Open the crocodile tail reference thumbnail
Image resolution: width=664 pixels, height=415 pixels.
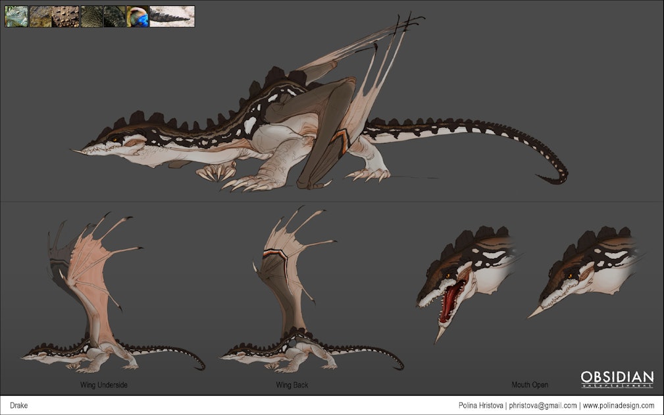click(x=172, y=16)
